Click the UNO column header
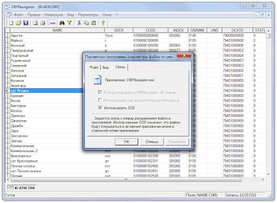The image size is (277, 203). (214, 30)
